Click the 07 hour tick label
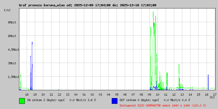The image size is (218, 109). coord(133,95)
